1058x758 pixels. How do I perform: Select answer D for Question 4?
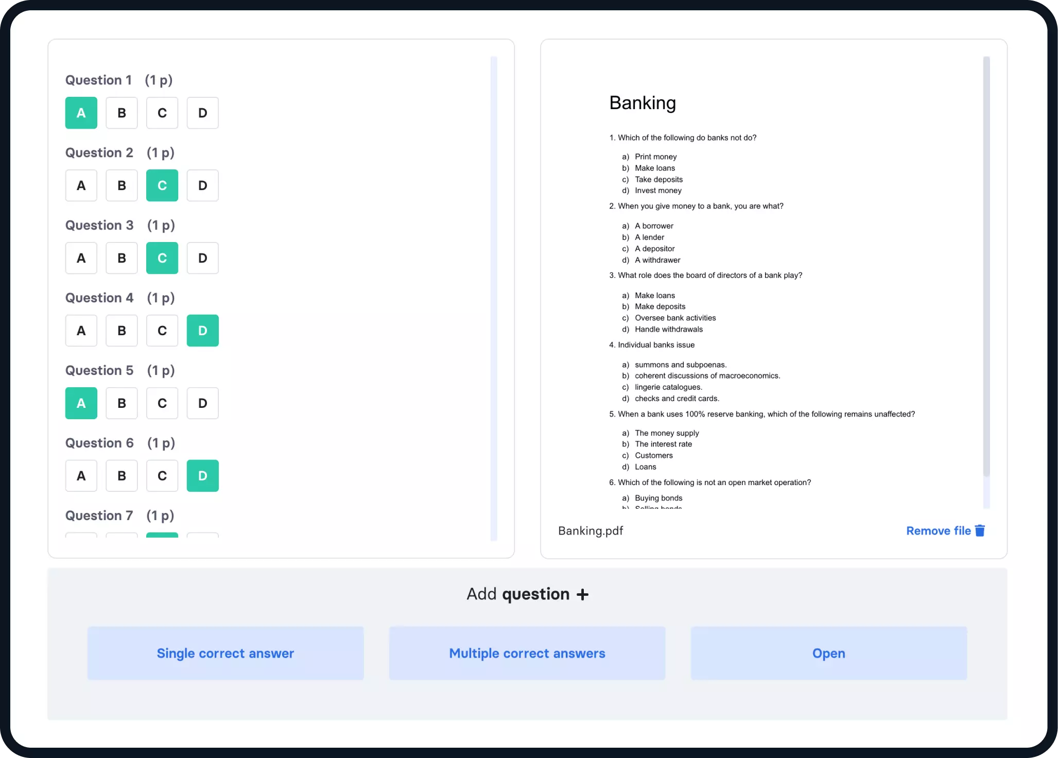pos(202,330)
